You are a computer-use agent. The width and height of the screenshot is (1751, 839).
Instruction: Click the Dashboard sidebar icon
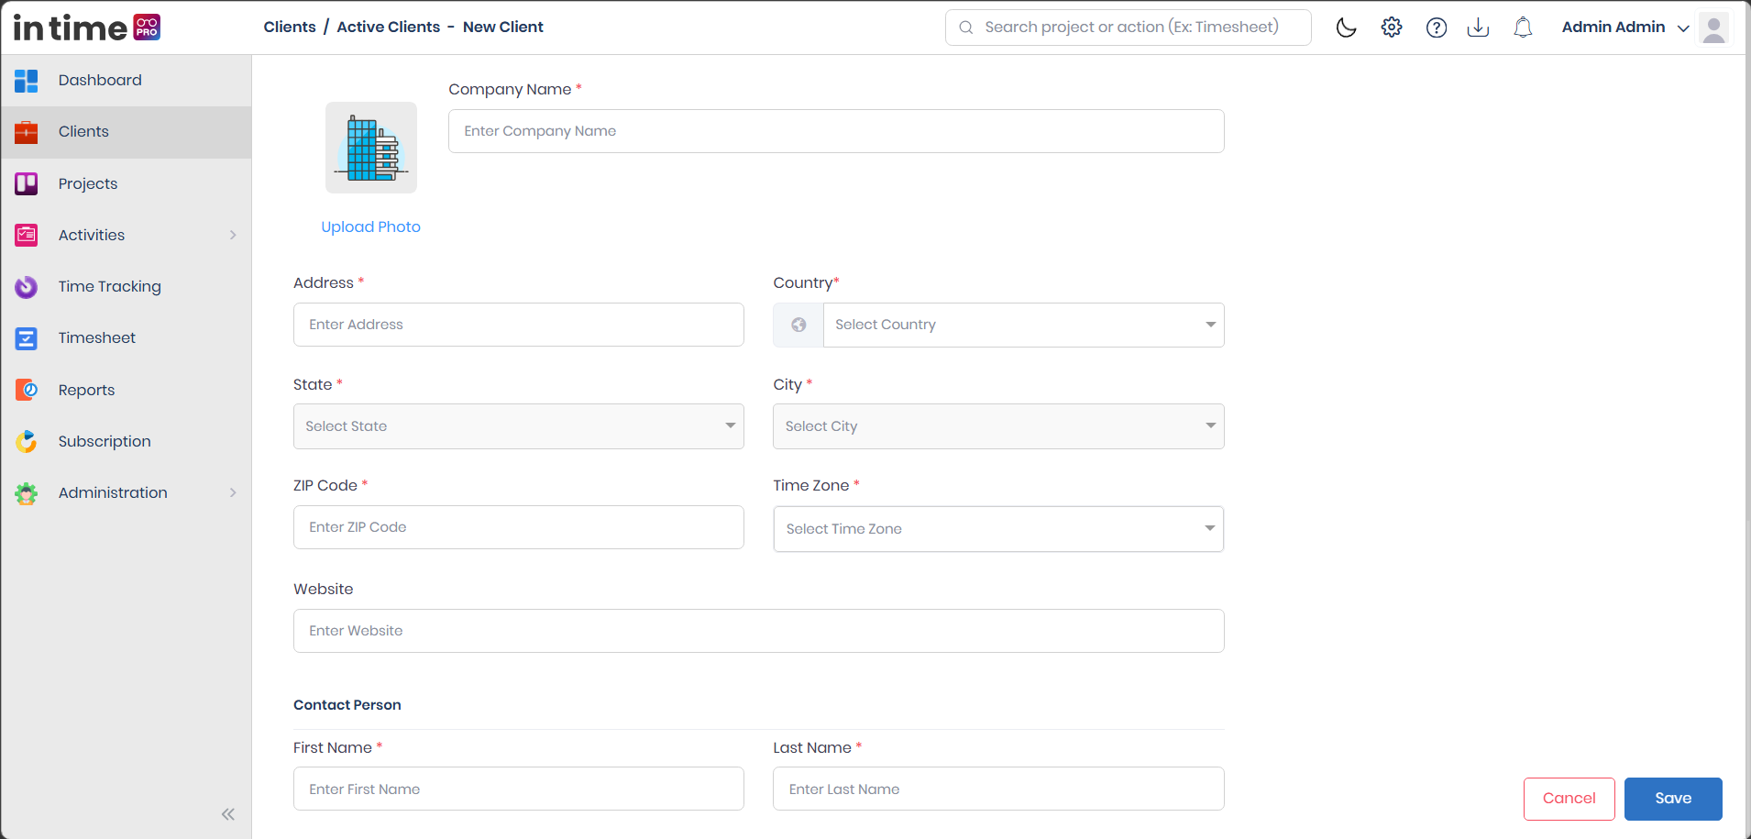click(27, 81)
